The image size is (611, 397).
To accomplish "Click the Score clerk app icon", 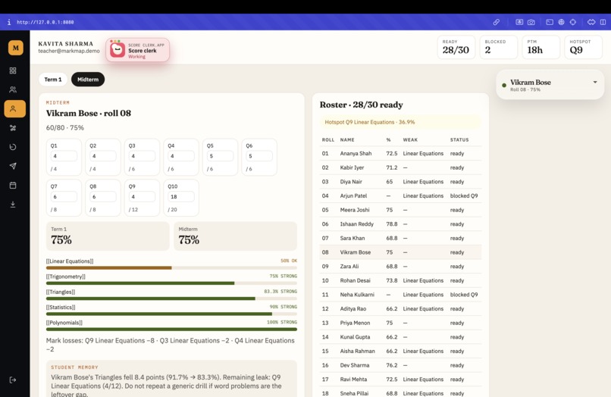I will pyautogui.click(x=117, y=50).
